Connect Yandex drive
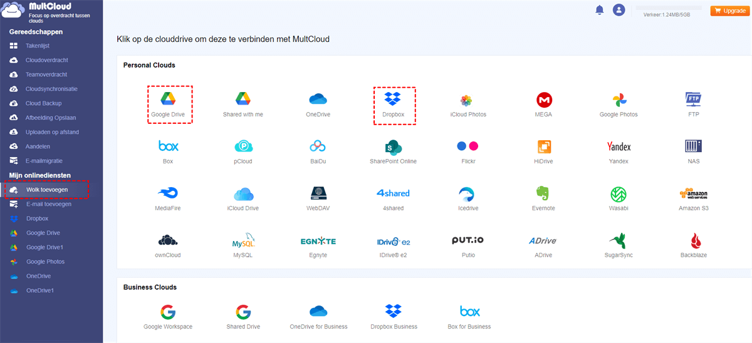Screen dimensions: 752x343 [619, 151]
